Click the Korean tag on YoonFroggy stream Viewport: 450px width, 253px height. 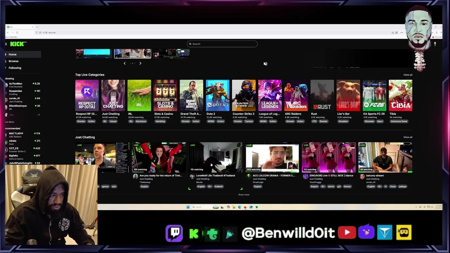(x=347, y=187)
